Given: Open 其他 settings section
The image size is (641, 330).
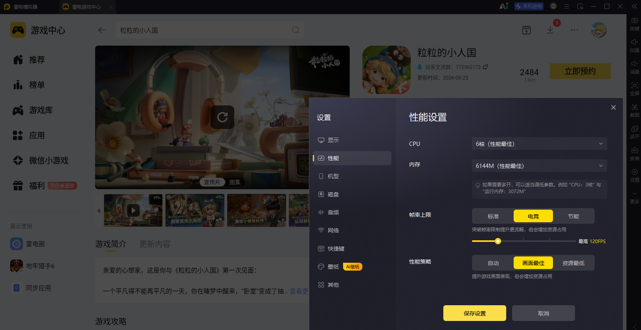Looking at the screenshot, I should (x=352, y=285).
